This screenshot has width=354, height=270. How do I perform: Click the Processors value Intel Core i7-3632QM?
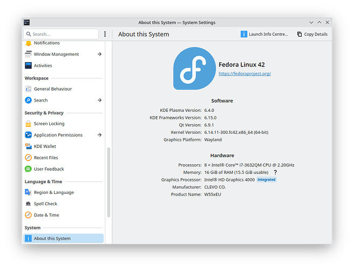249,165
